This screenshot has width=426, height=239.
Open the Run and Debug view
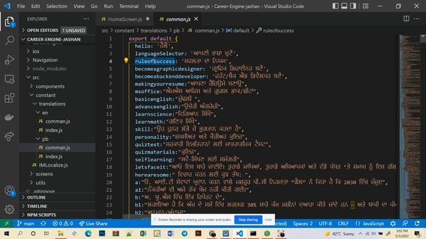[x=9, y=60]
